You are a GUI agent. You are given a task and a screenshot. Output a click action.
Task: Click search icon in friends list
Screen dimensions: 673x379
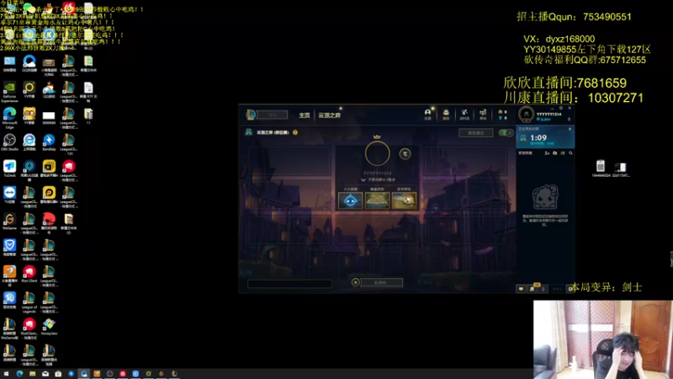click(x=570, y=153)
